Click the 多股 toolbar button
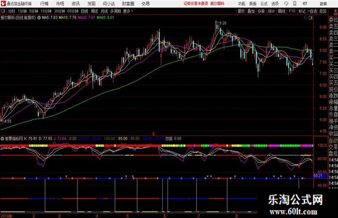The width and height of the screenshot is (338, 218). click(x=261, y=11)
